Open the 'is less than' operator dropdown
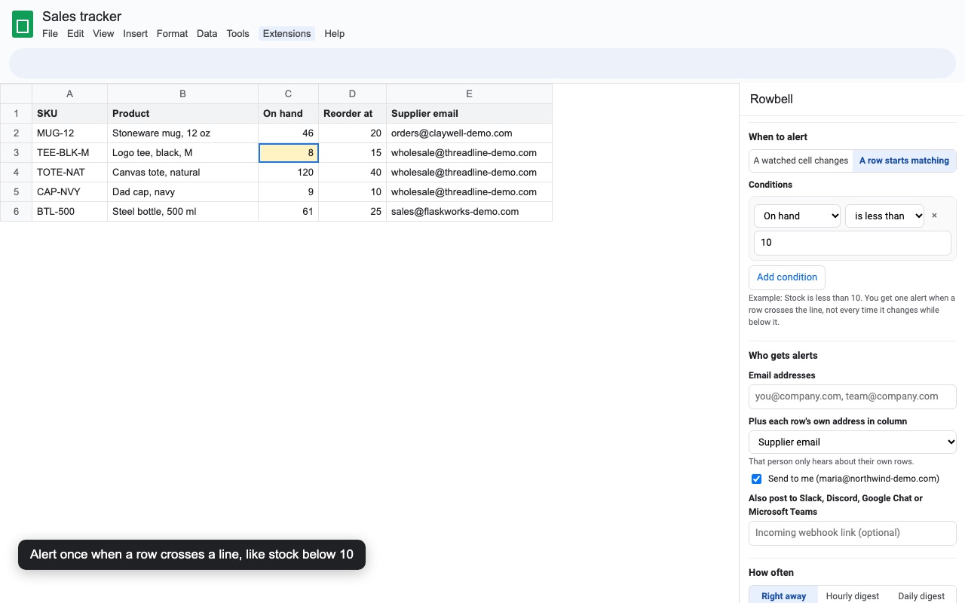The image size is (965, 603). 884,216
